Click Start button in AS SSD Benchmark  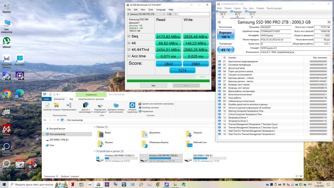pos(153,85)
